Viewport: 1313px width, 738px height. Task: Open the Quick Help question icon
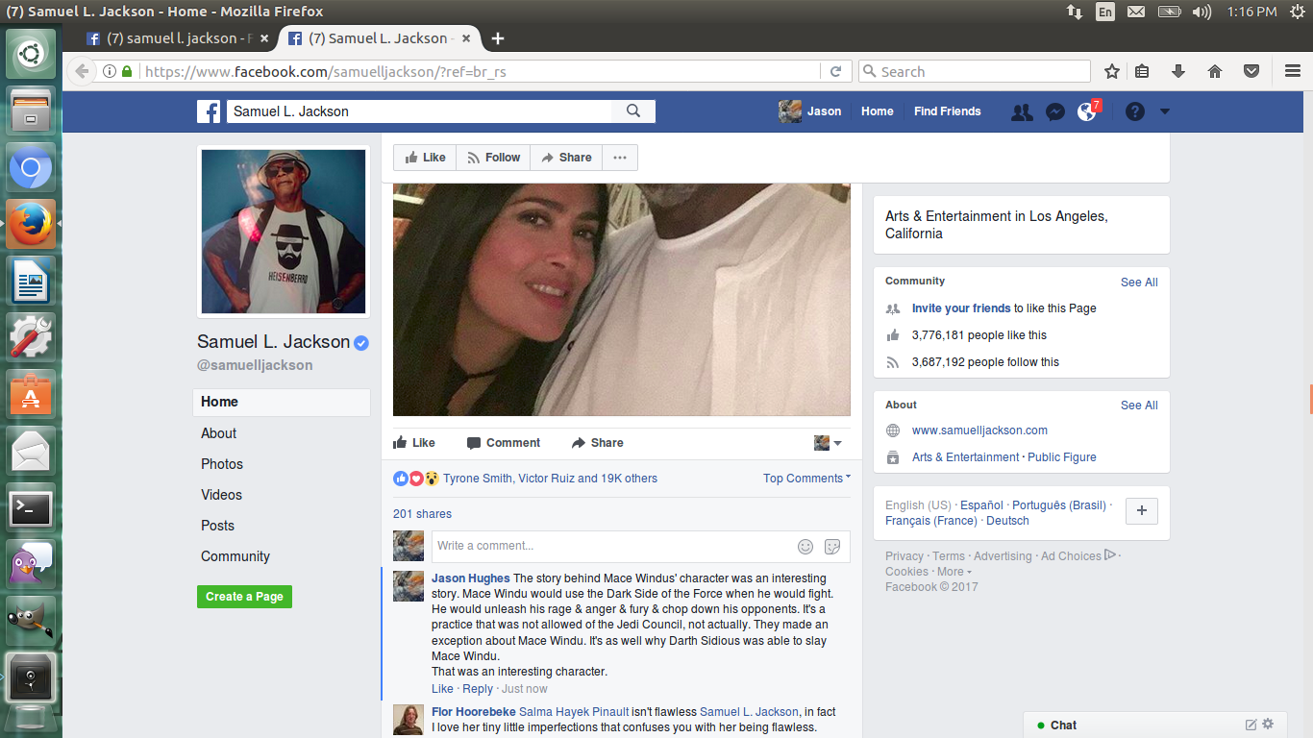click(x=1135, y=111)
